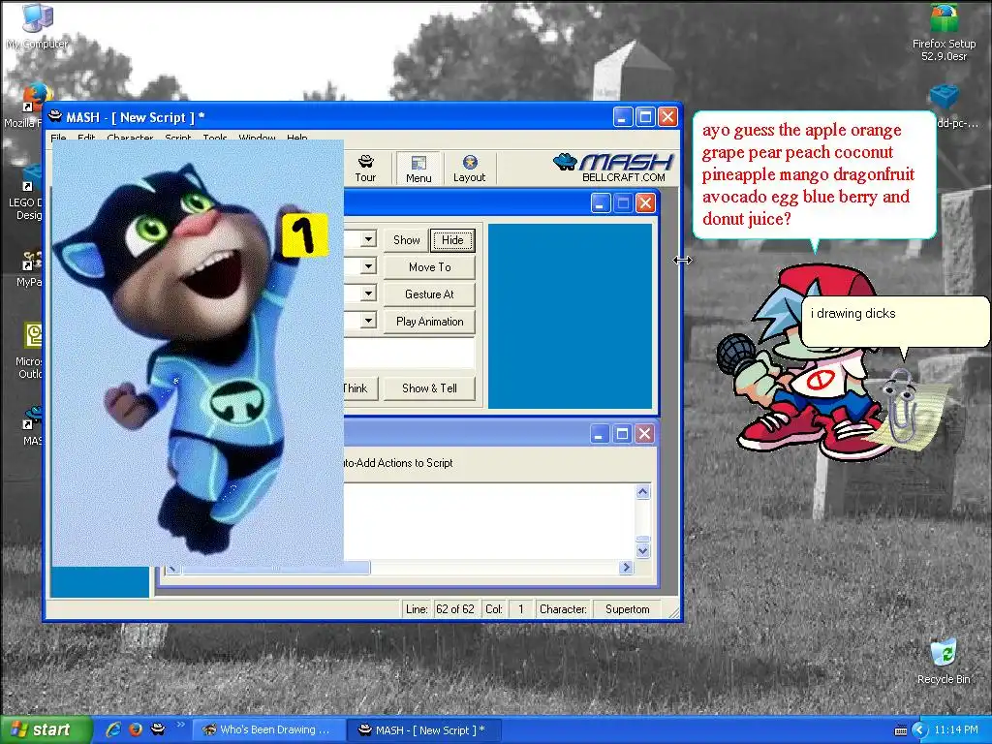Click the horizontal scrollbar track in the script pane
The image size is (992, 744).
(493, 567)
